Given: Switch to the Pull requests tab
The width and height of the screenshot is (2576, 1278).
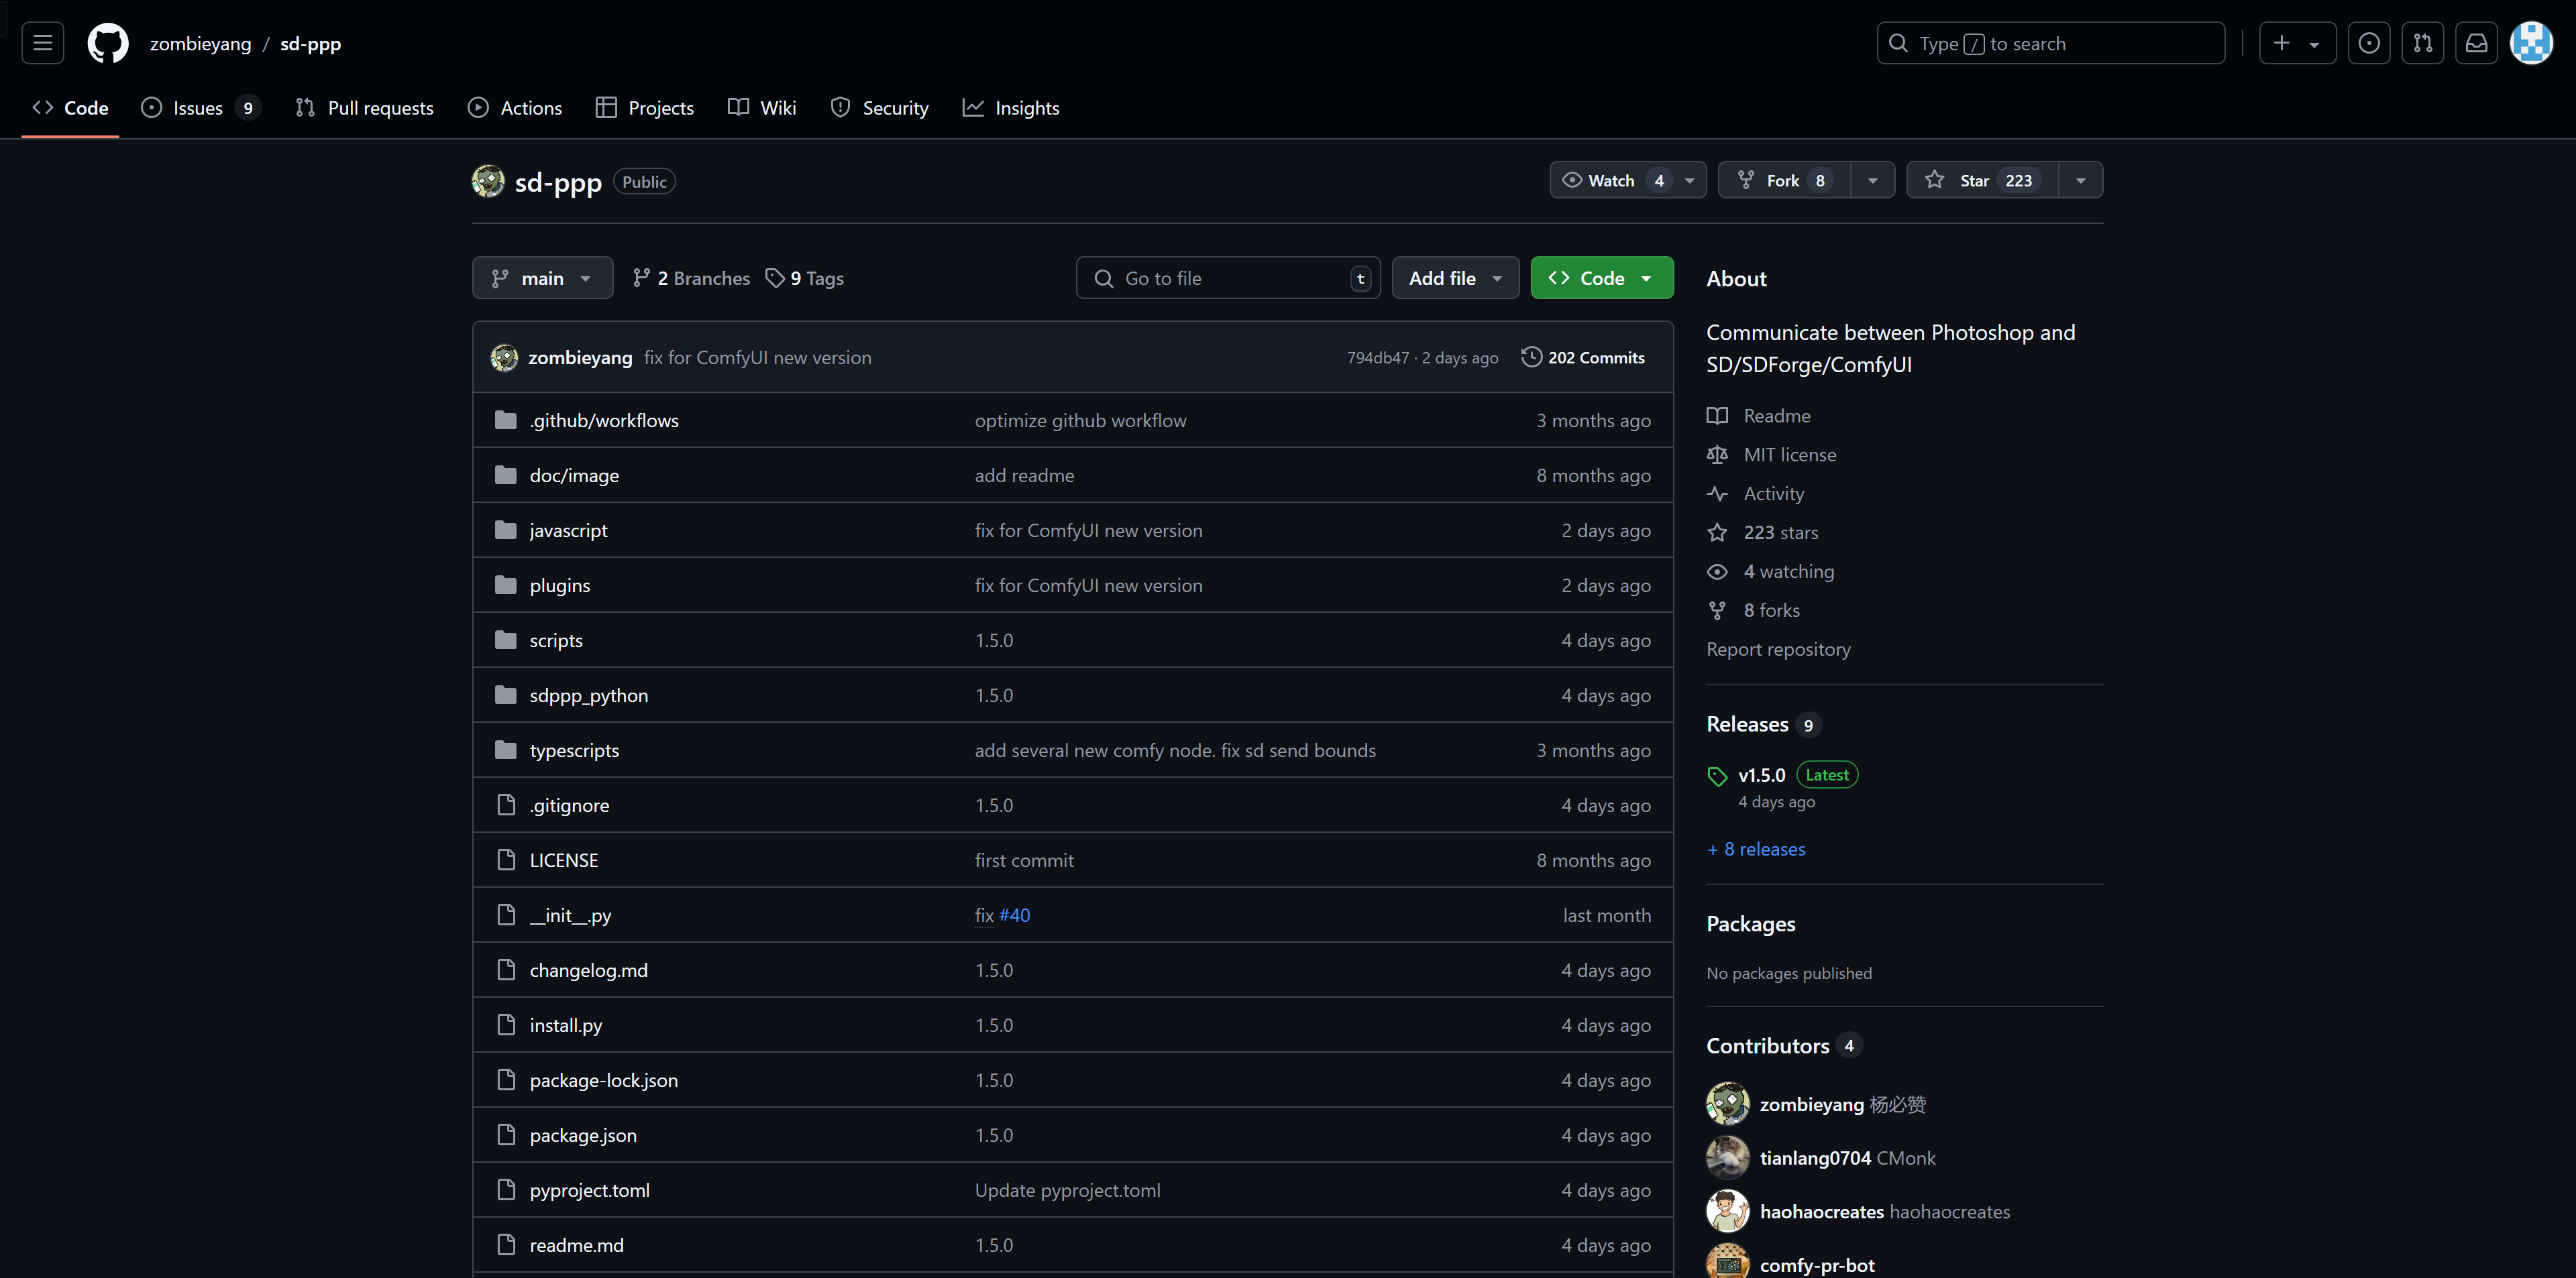Looking at the screenshot, I should (x=365, y=108).
